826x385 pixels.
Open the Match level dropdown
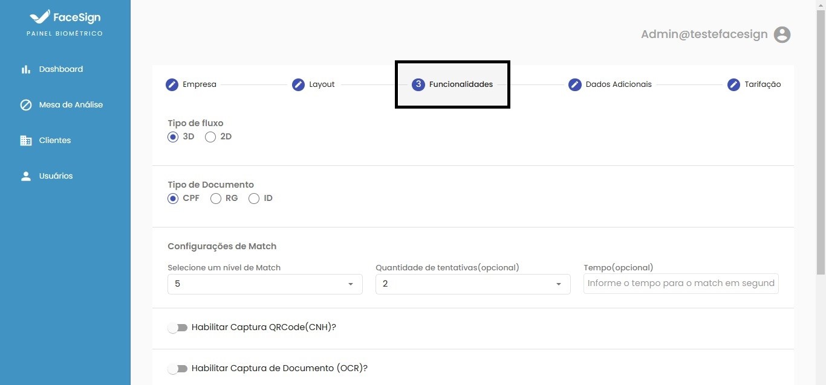[x=265, y=284]
